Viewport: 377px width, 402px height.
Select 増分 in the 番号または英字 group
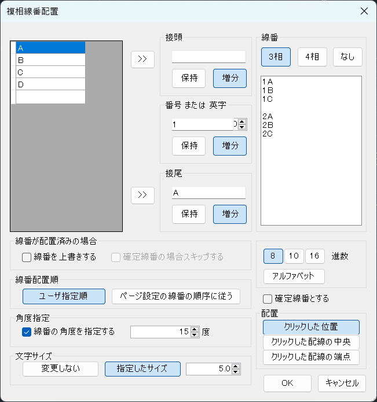pos(230,146)
